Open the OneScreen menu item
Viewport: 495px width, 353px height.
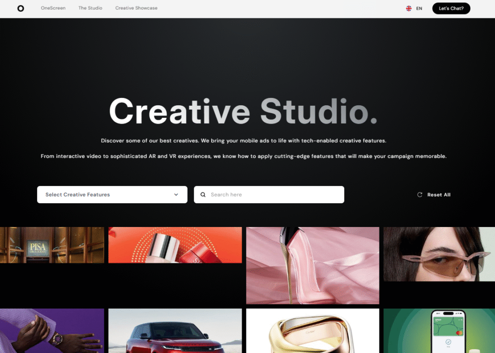tap(53, 8)
